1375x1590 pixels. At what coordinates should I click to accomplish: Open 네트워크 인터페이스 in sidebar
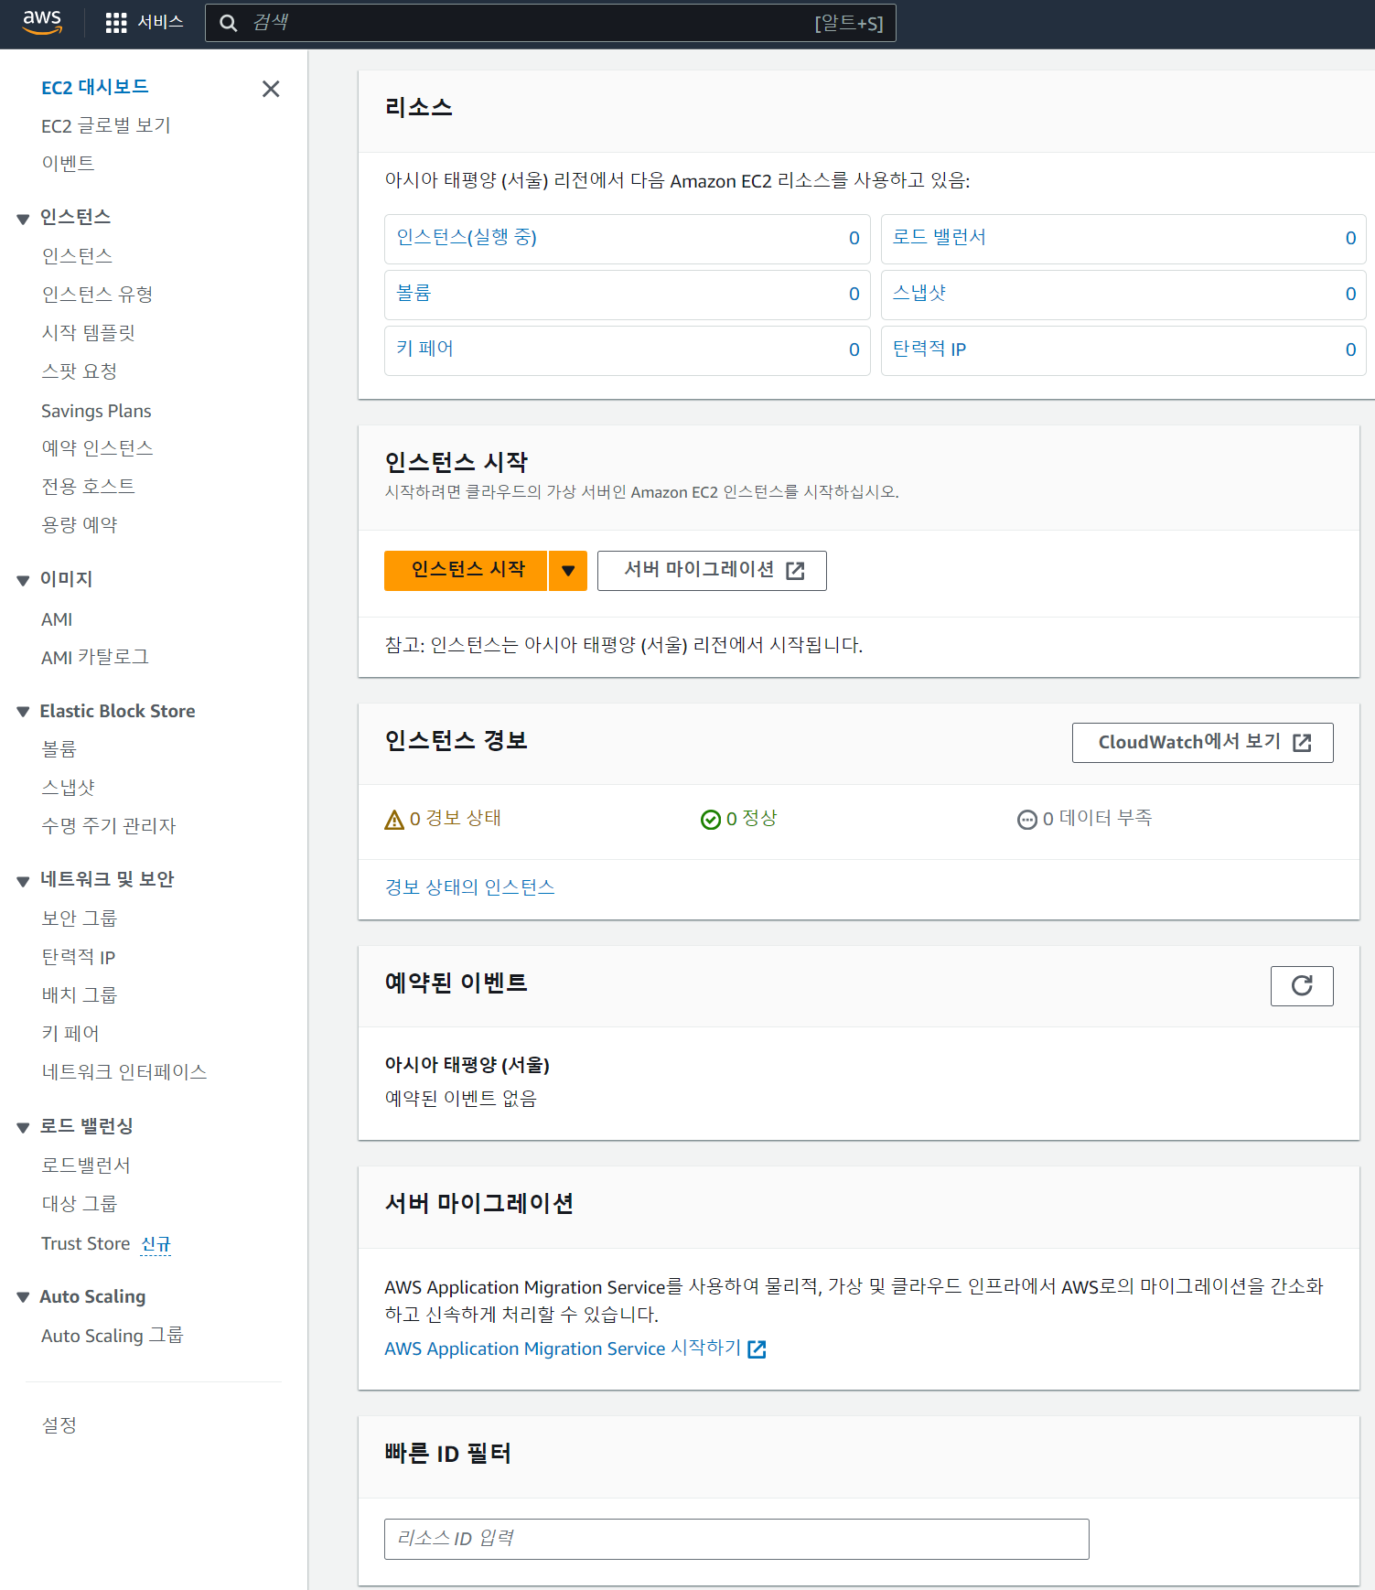[124, 1071]
